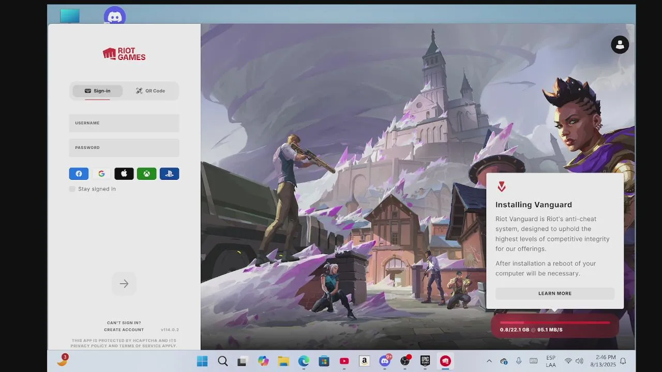Open the CAN'T SIGN IN? link
662x372 pixels.
(124, 323)
